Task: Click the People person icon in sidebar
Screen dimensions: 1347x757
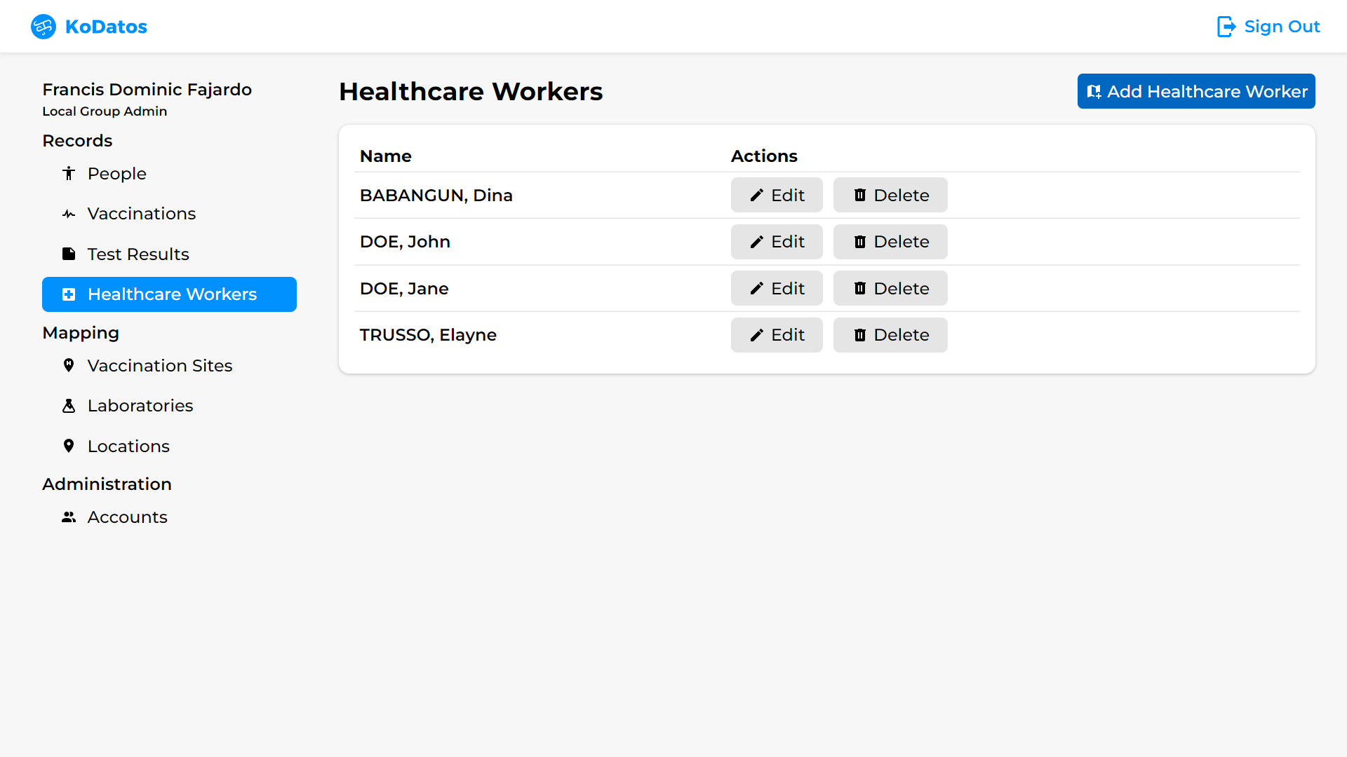Action: point(69,173)
